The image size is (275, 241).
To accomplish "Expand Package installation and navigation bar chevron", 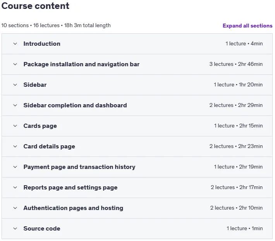I will click(x=15, y=64).
